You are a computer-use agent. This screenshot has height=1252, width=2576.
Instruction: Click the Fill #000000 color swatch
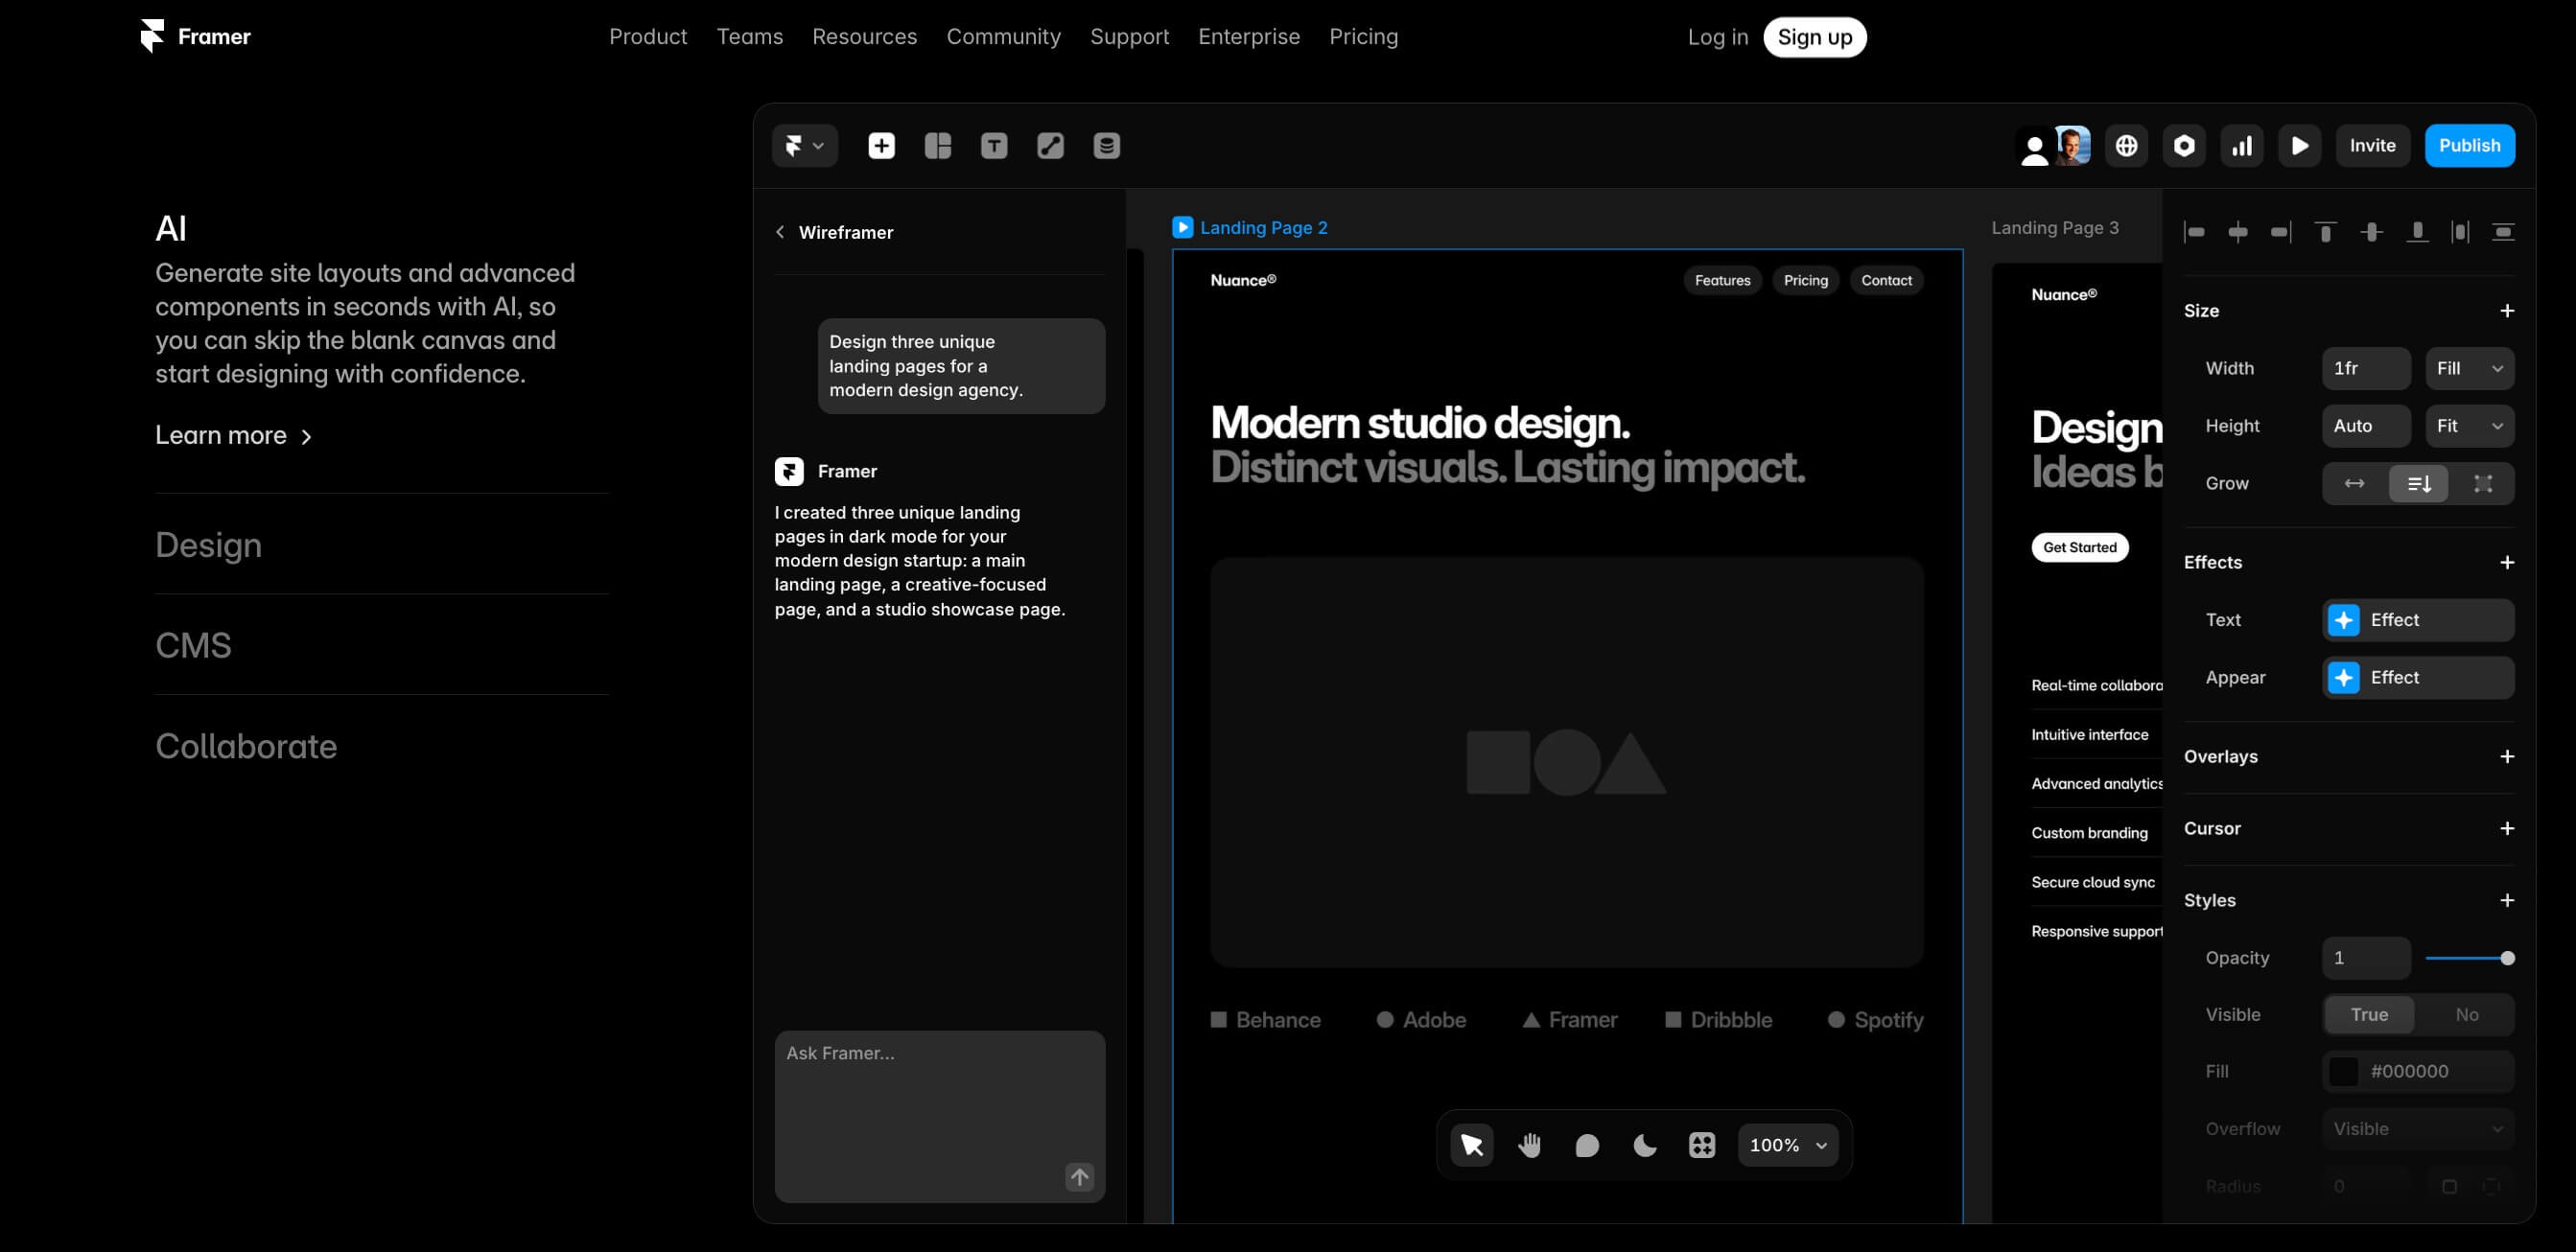[x=2343, y=1071]
